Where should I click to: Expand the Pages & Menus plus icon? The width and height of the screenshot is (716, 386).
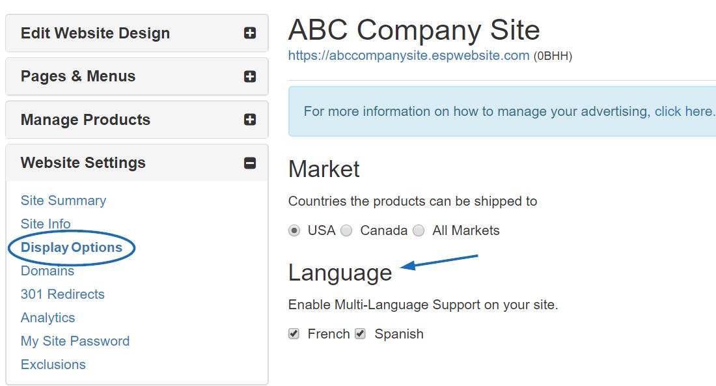[x=250, y=76]
